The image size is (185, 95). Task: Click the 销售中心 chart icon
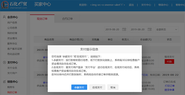(x=4, y=82)
